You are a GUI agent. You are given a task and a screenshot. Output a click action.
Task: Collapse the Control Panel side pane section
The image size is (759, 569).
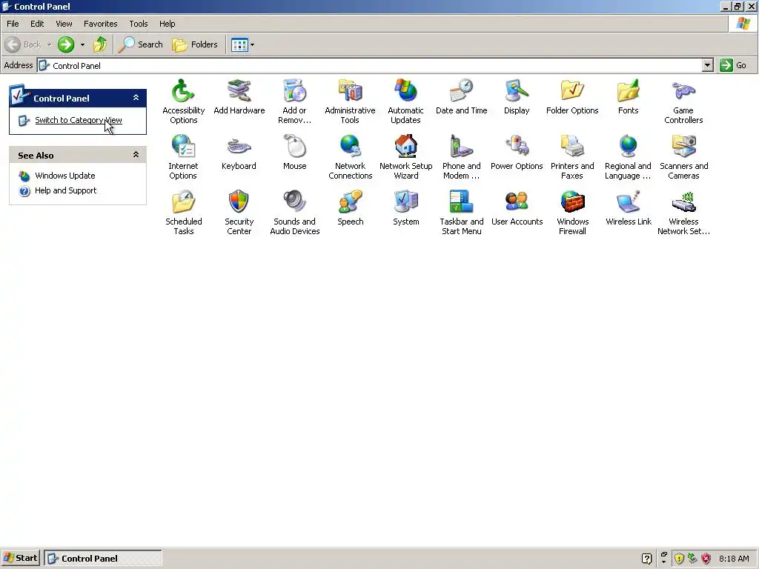pyautogui.click(x=136, y=98)
